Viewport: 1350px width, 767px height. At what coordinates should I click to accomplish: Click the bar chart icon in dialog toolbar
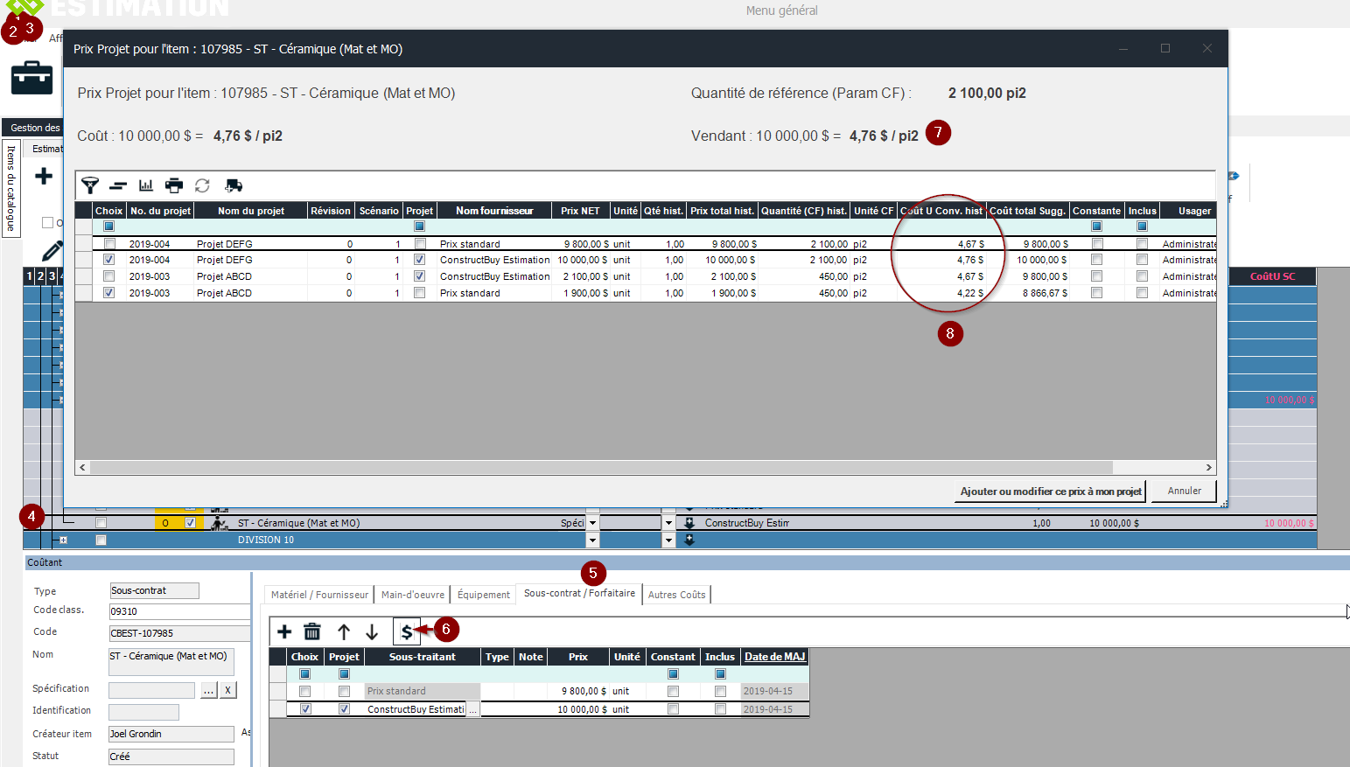click(x=146, y=185)
